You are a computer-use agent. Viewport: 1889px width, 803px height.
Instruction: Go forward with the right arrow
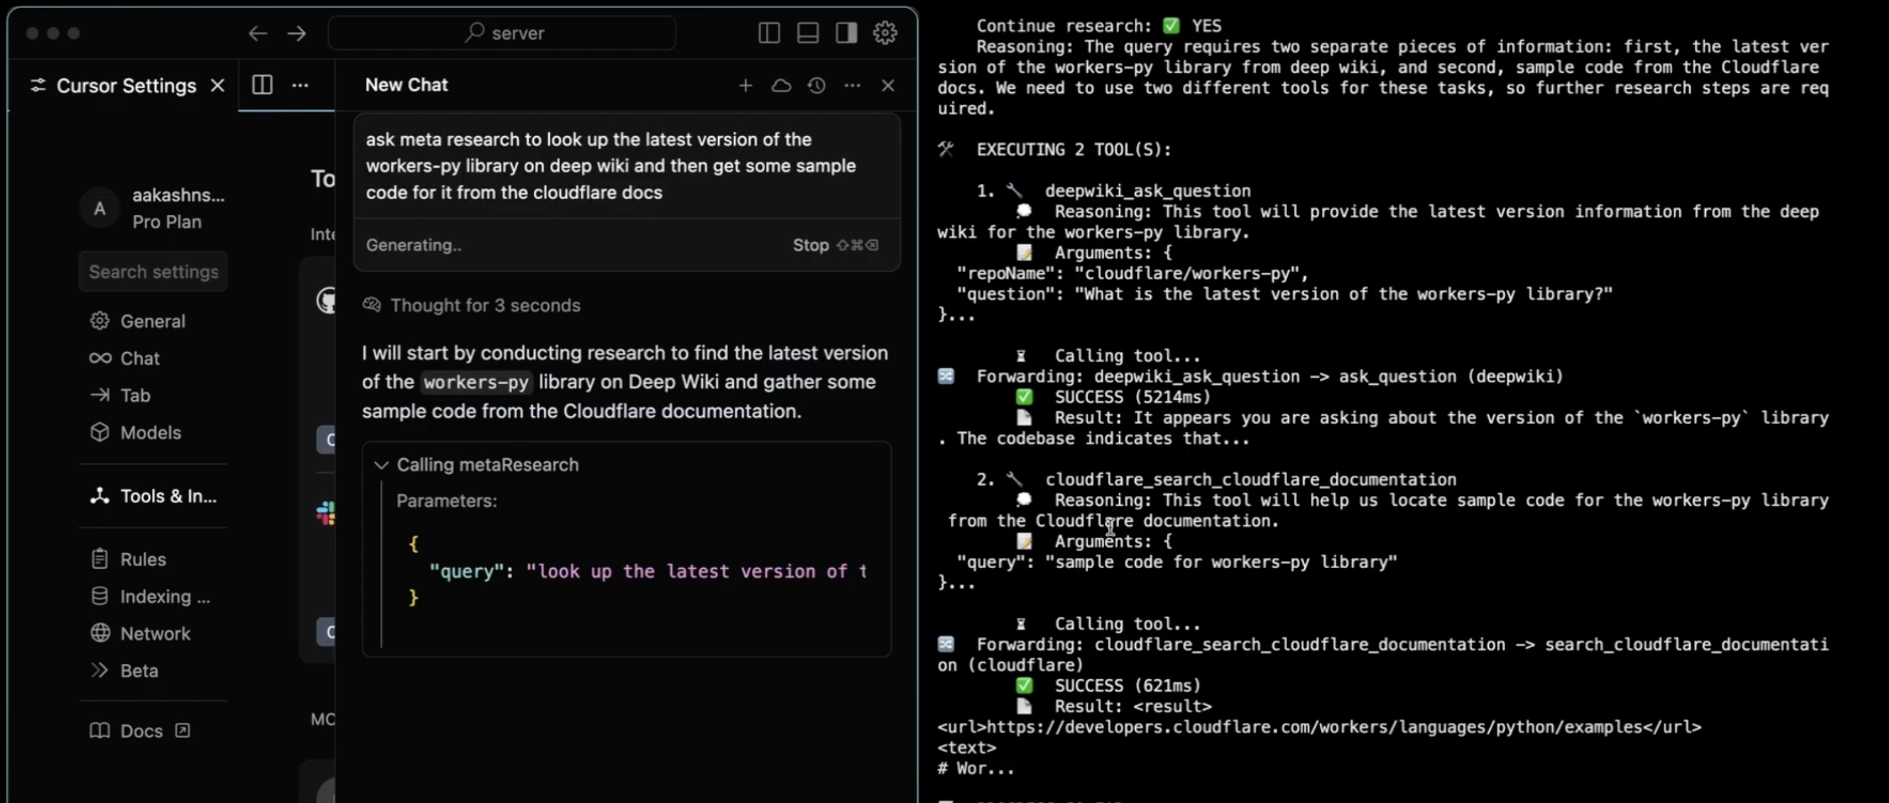(x=297, y=33)
